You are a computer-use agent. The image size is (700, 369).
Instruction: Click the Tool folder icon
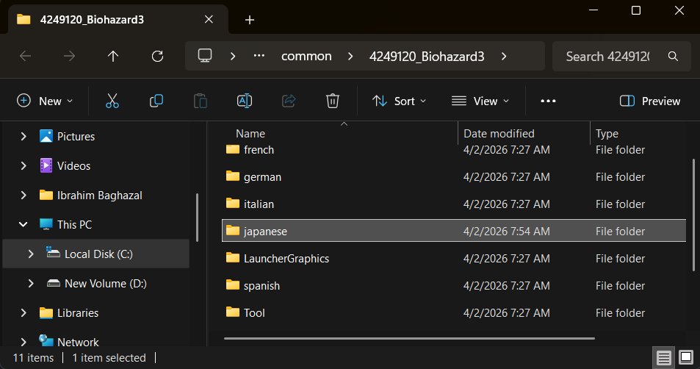point(233,312)
